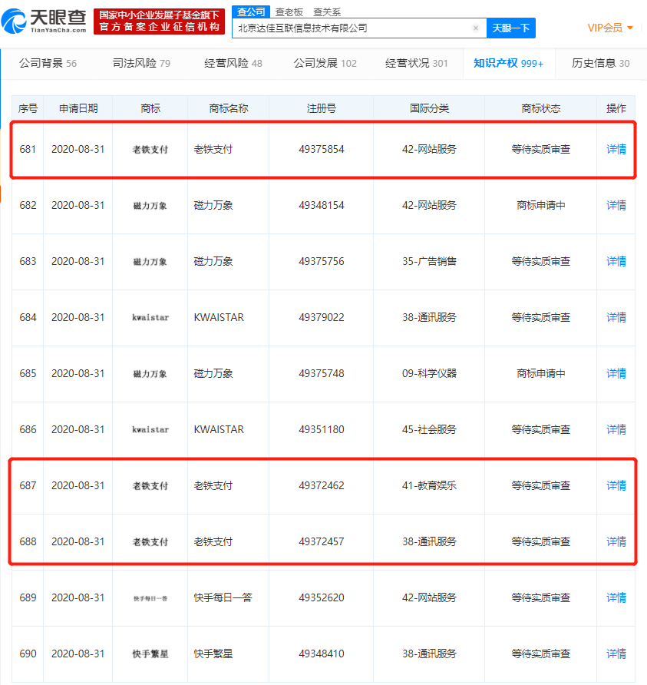Click 磁力万象 trademark image in row 683
The height and width of the screenshot is (685, 647).
(x=150, y=262)
